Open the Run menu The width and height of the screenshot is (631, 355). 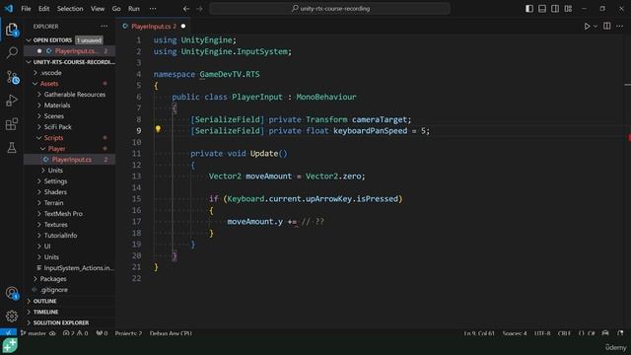(x=134, y=9)
